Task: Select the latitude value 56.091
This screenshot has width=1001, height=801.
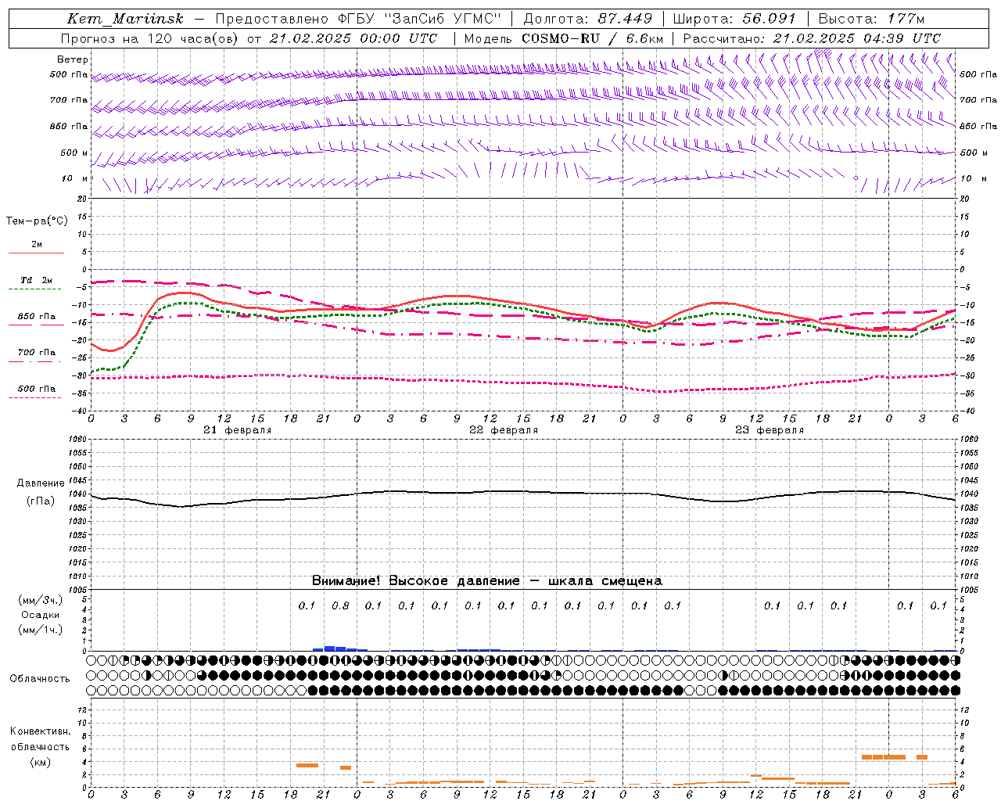Action: 769,19
